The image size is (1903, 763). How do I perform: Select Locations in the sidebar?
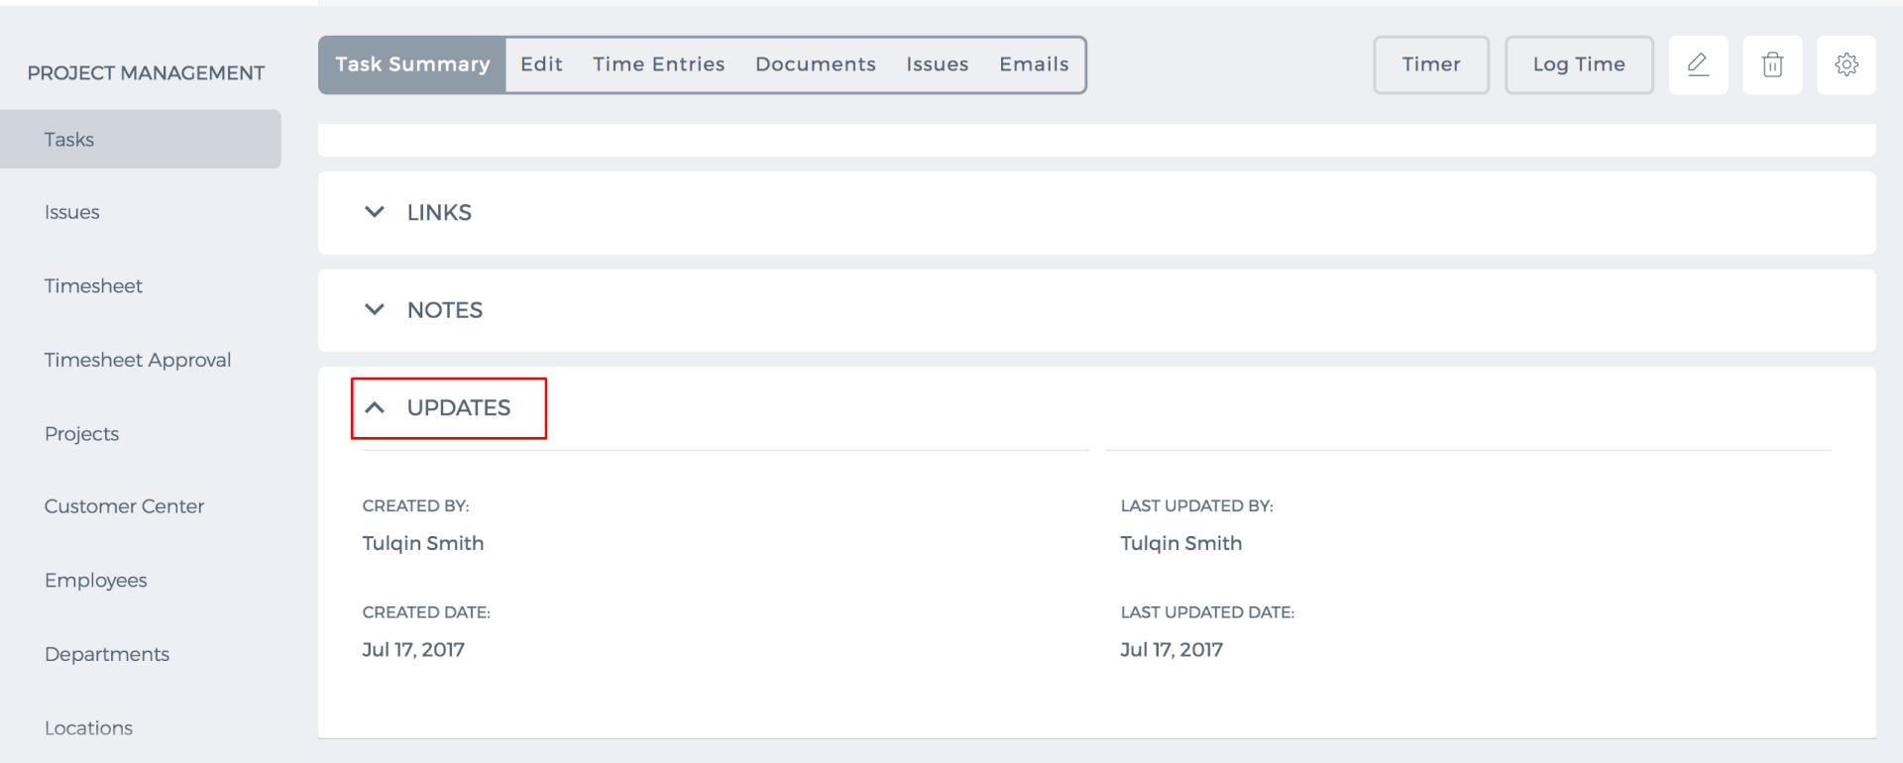[88, 728]
